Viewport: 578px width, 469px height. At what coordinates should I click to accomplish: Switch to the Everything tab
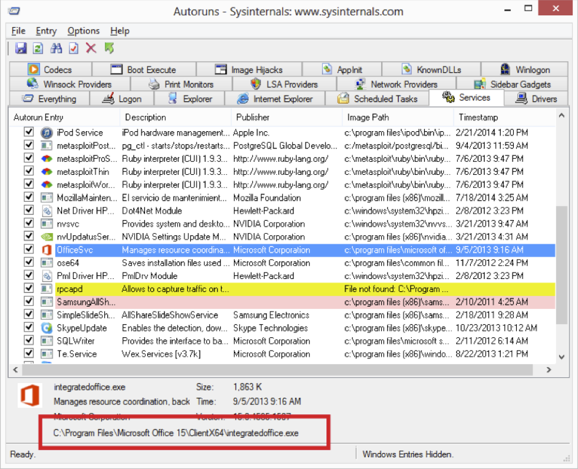49,99
